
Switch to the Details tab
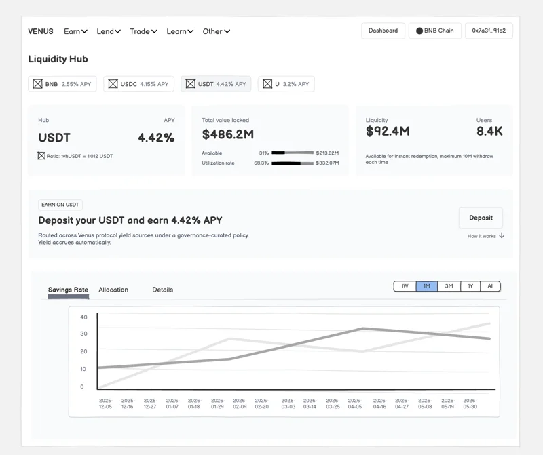[x=162, y=290]
